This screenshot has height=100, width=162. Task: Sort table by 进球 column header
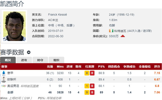coord(70,66)
